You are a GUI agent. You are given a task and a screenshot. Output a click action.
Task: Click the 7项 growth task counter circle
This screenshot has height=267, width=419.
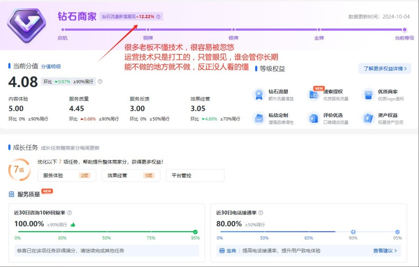pos(20,170)
